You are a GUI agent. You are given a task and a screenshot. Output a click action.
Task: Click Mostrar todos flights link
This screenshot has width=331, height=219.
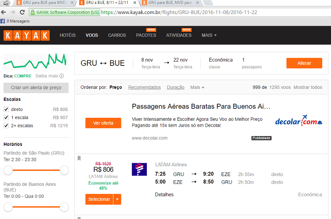(x=308, y=88)
